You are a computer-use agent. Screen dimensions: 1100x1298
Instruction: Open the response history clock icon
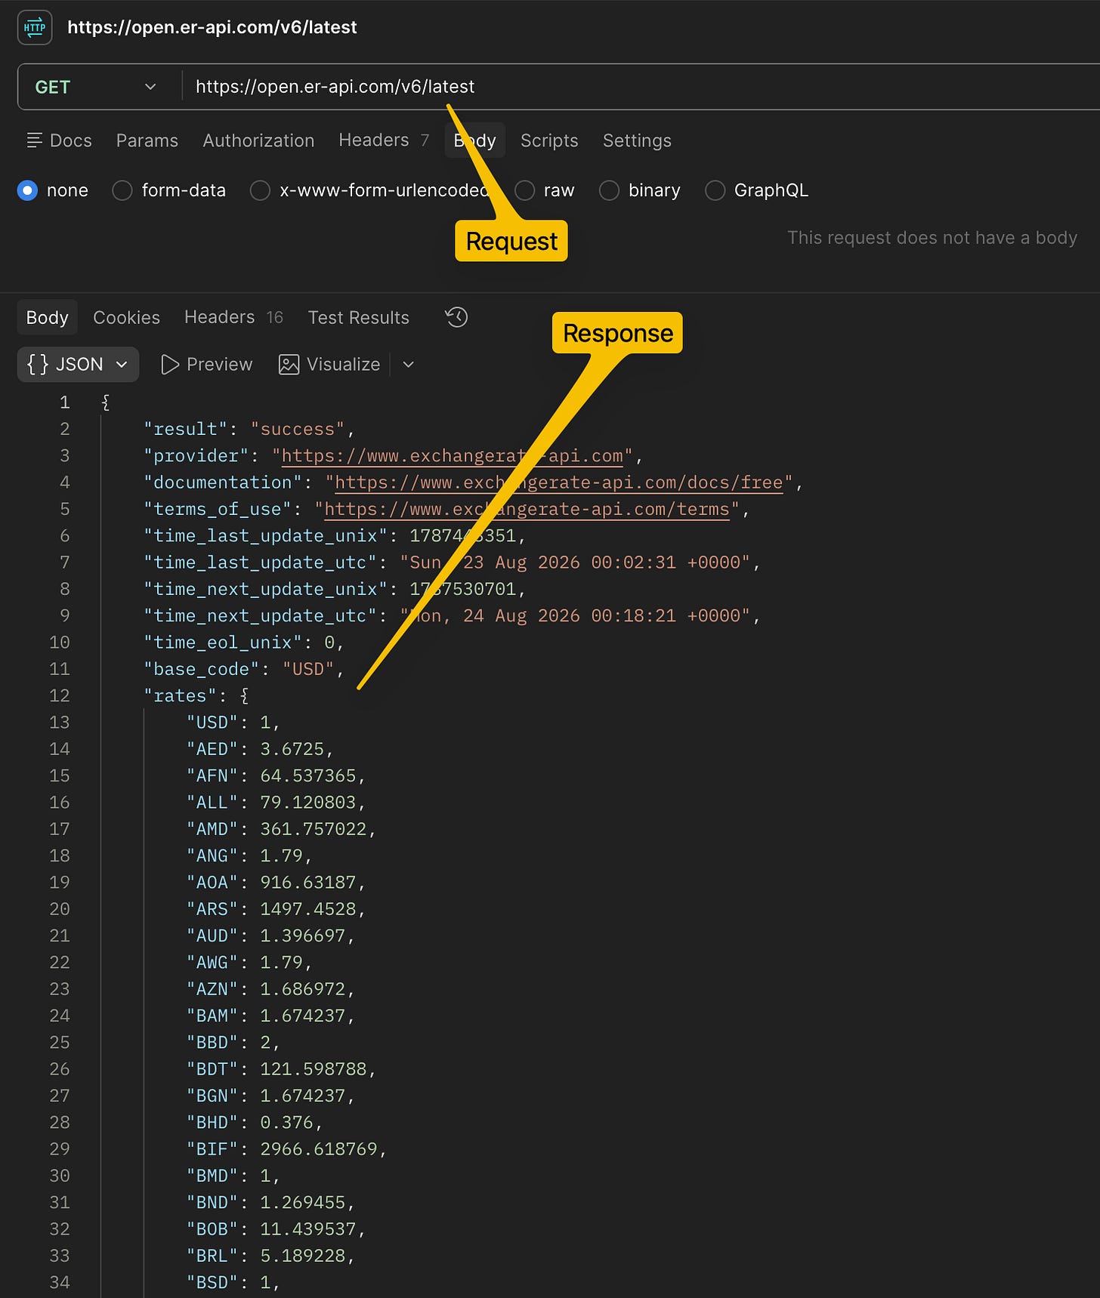click(x=456, y=317)
